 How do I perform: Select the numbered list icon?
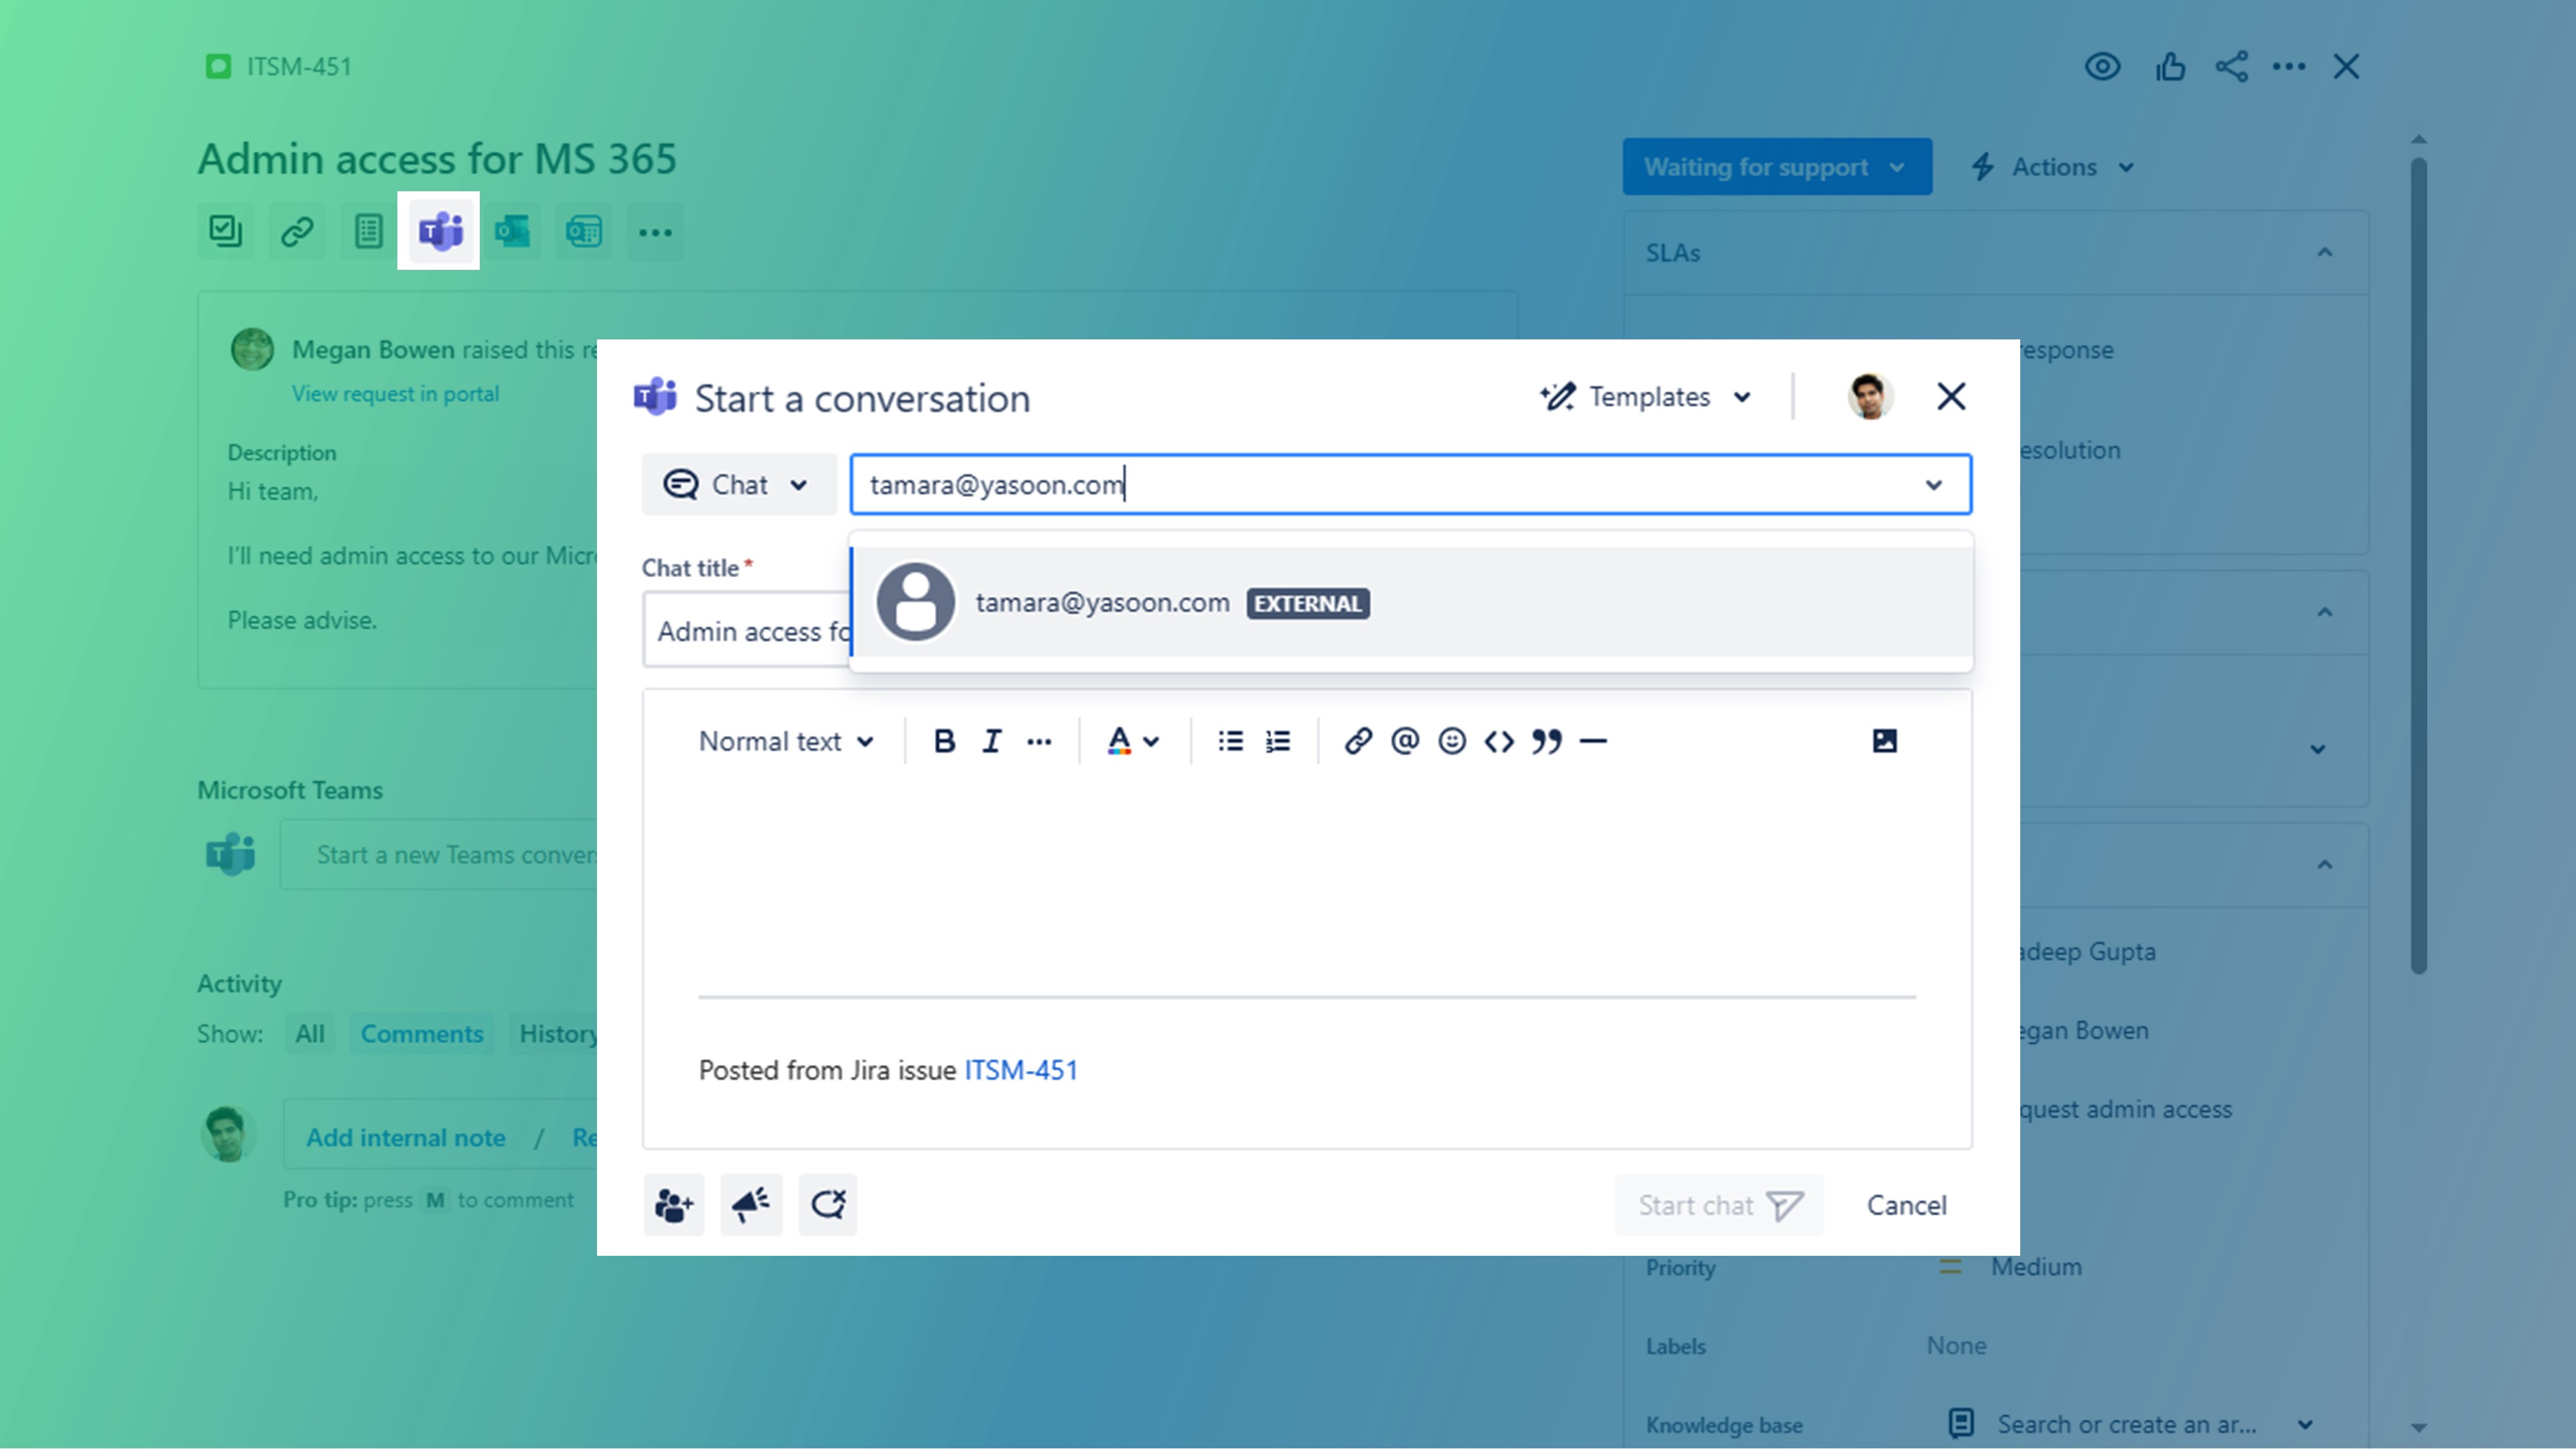coord(1278,739)
